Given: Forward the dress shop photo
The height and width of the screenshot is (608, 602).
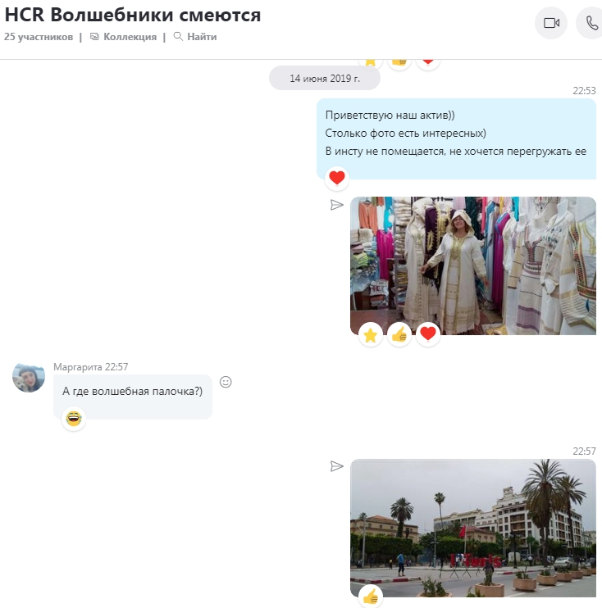Looking at the screenshot, I should click(x=336, y=205).
